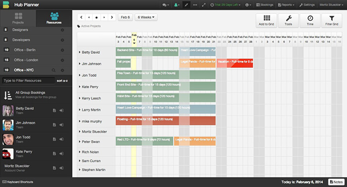Click Betty David's add-to-grid arrow icon
Screen dimensions: 347x187
tap(61, 111)
